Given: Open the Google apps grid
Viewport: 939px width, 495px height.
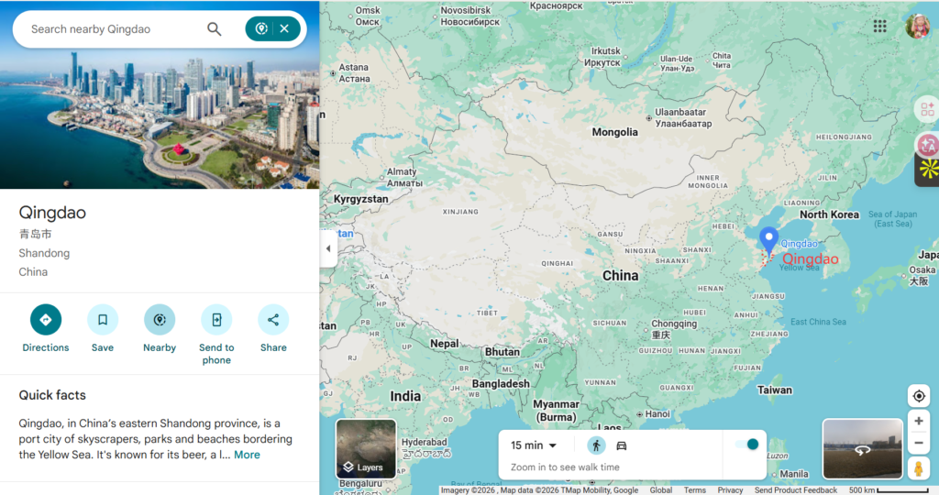Looking at the screenshot, I should [879, 27].
